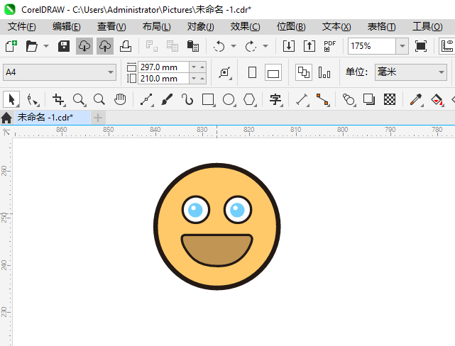Select the Crop tool
The width and height of the screenshot is (455, 346).
coord(58,99)
